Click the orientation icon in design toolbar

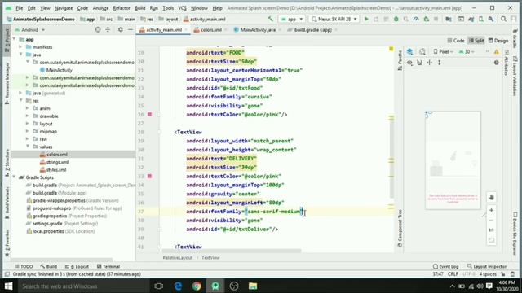coord(422,52)
